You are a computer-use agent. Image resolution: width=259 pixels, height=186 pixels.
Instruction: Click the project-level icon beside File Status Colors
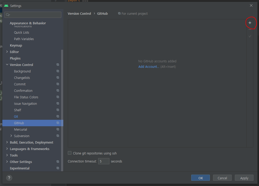(58, 97)
